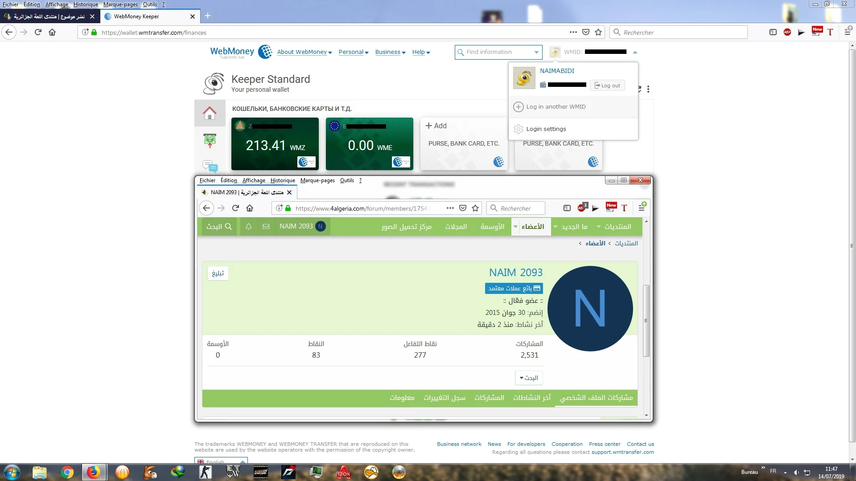The image size is (856, 481).
Task: Open the Find information dropdown arrow
Action: pos(536,52)
